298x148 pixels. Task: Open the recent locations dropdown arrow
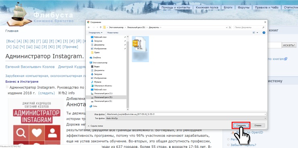coord(97,27)
